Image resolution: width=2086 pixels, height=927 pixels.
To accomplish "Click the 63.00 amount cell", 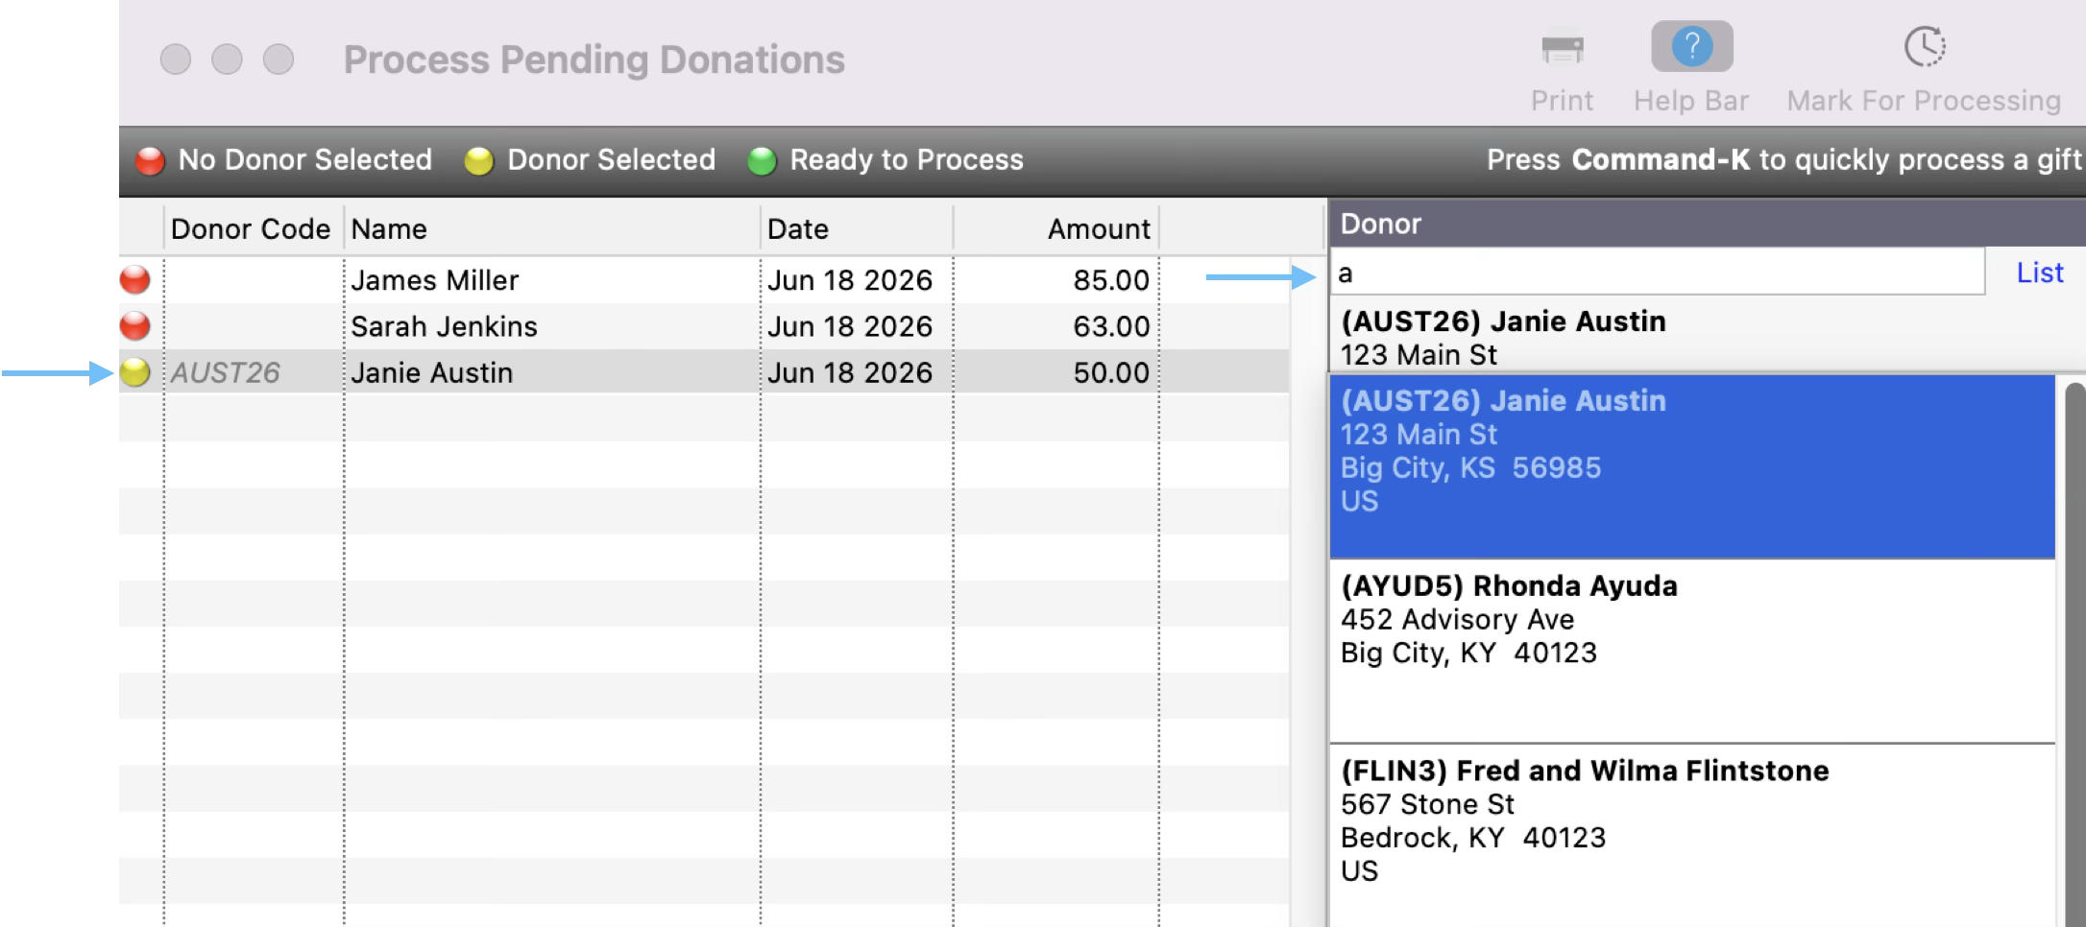I will [1055, 325].
